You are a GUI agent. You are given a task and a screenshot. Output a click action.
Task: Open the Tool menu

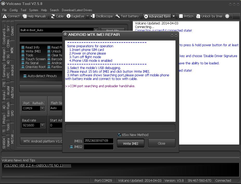23,10
